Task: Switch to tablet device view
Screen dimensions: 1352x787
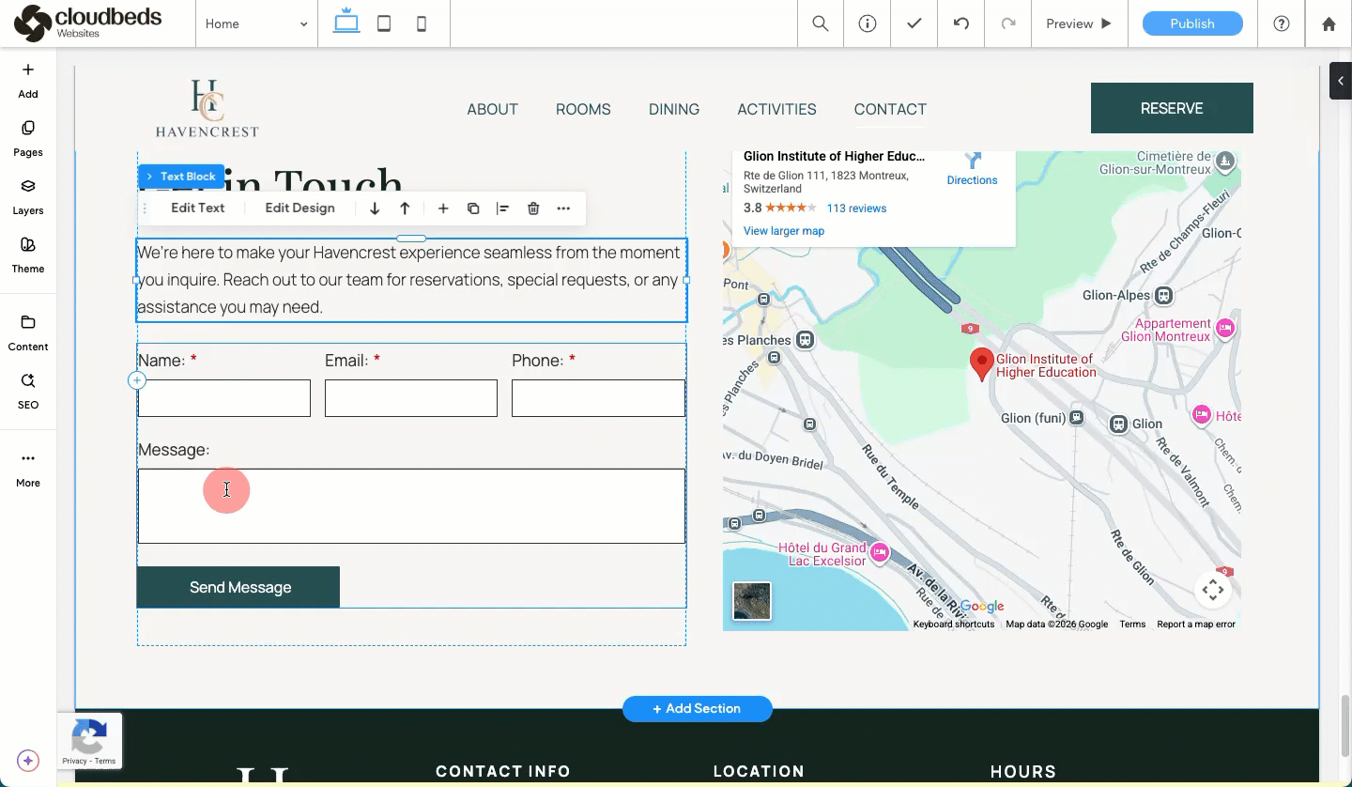Action: pos(384,23)
